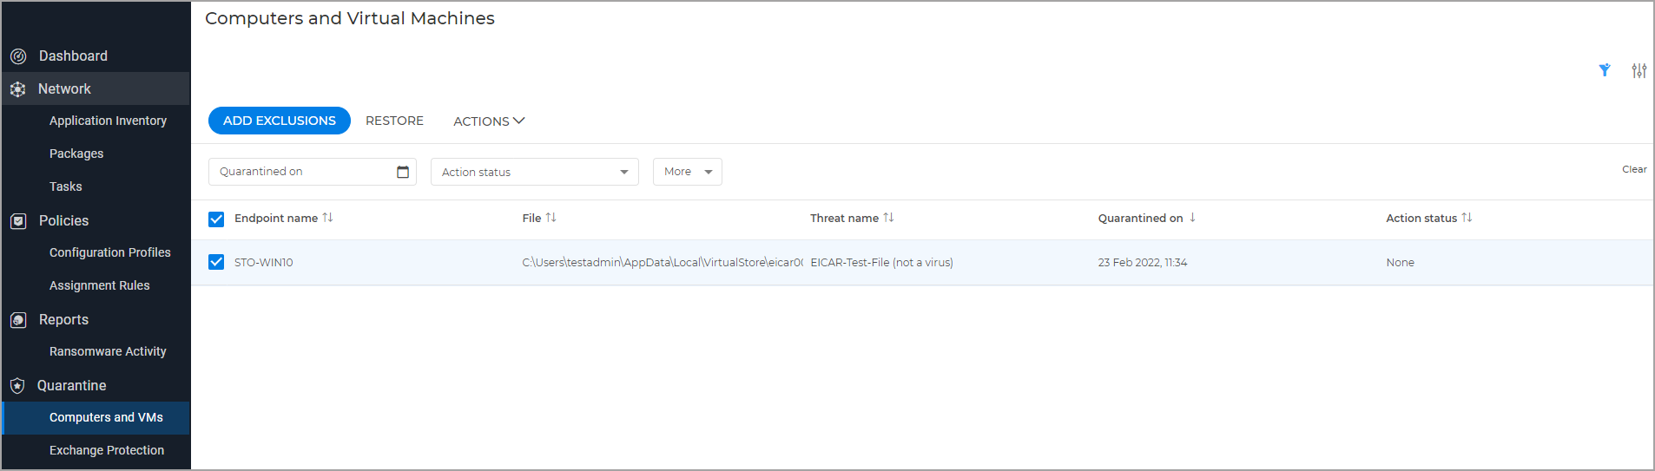The width and height of the screenshot is (1655, 471).
Task: Click the Quarantine shield icon
Action: 18,386
